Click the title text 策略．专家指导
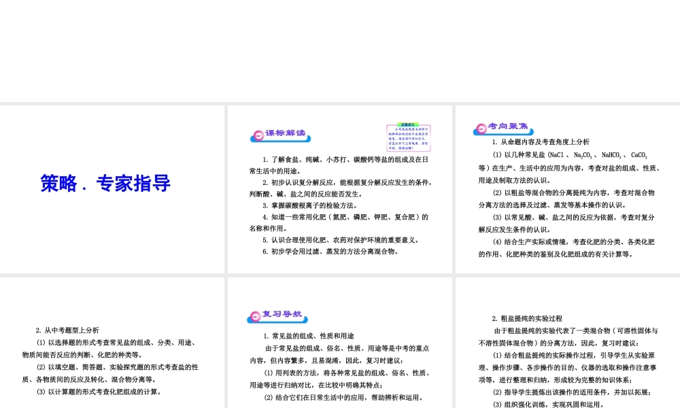The width and height of the screenshot is (680, 408). pos(105,183)
